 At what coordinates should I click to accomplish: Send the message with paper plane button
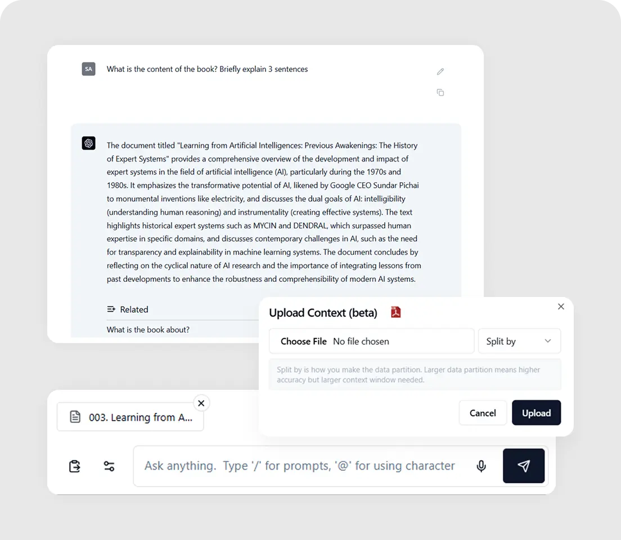[524, 466]
